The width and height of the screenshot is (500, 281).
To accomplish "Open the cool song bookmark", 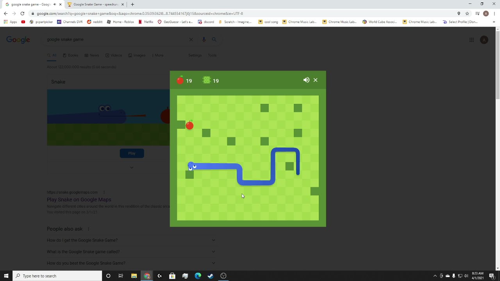I will pos(268,22).
